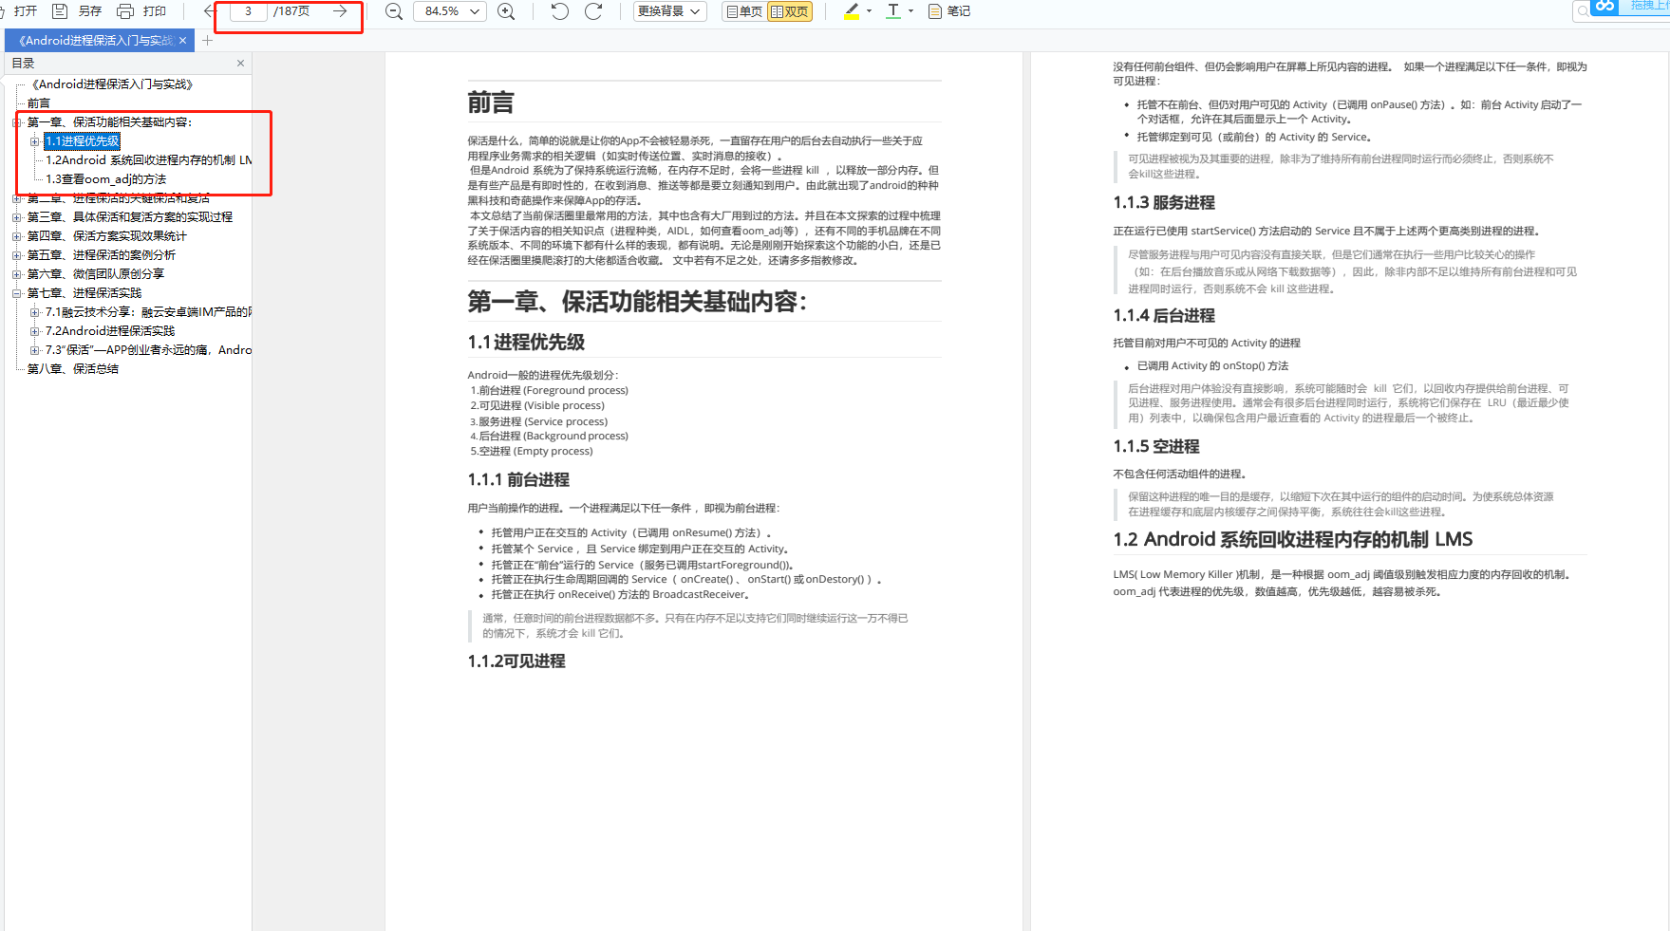Click the page number input field
Screen dimensions: 1670x931
[248, 11]
